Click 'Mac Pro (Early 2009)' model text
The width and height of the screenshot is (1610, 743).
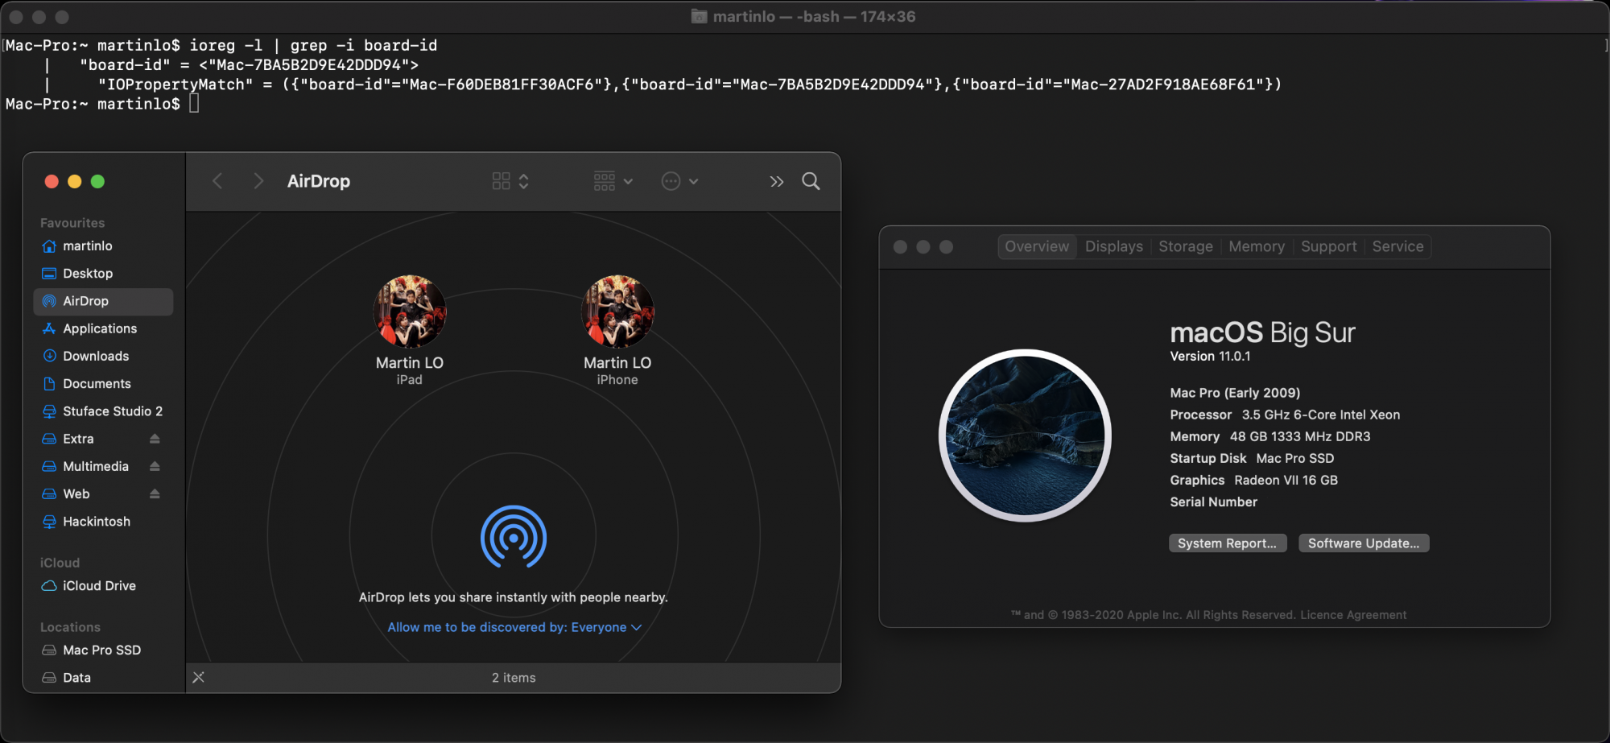click(1235, 393)
